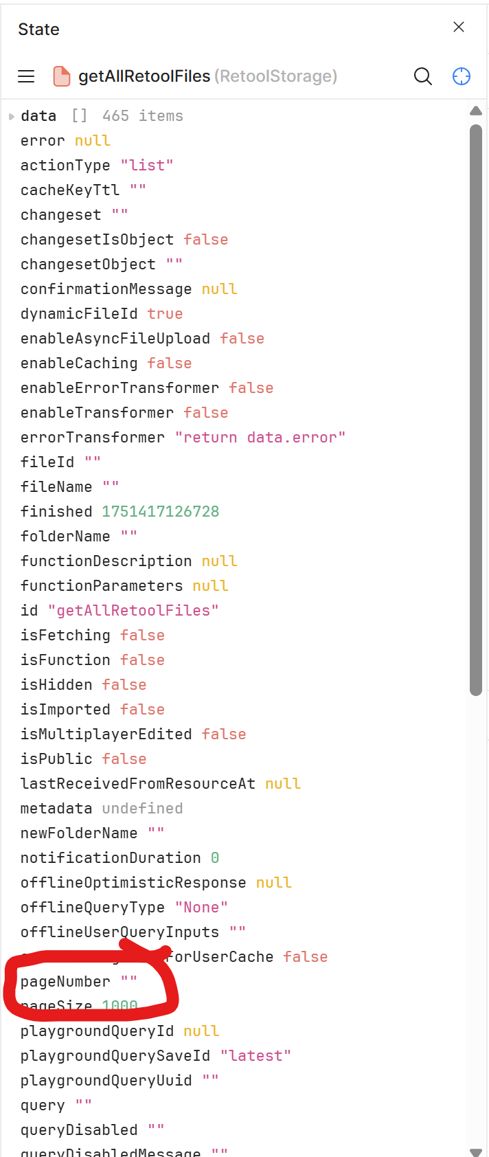Image resolution: width=489 pixels, height=1157 pixels.
Task: Select the actionType "list" row
Action: (97, 166)
